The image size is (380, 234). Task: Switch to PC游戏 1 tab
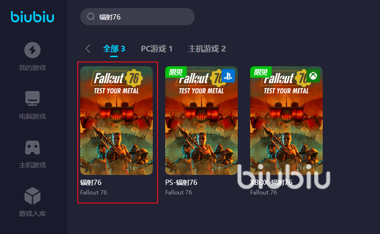157,49
